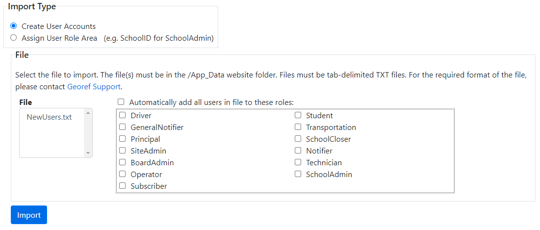The height and width of the screenshot is (230, 540).
Task: Select NewUsers.txt in the file list
Action: coord(49,117)
